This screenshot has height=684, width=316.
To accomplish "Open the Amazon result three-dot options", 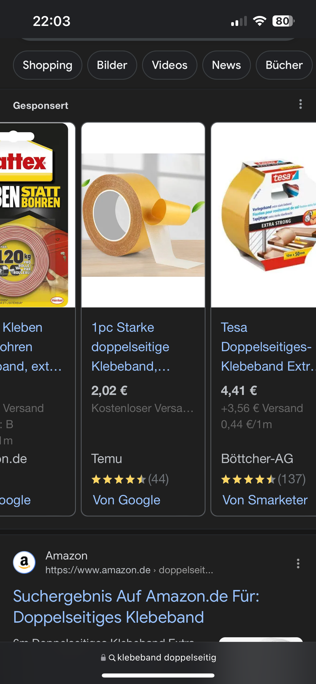I will pyautogui.click(x=298, y=564).
